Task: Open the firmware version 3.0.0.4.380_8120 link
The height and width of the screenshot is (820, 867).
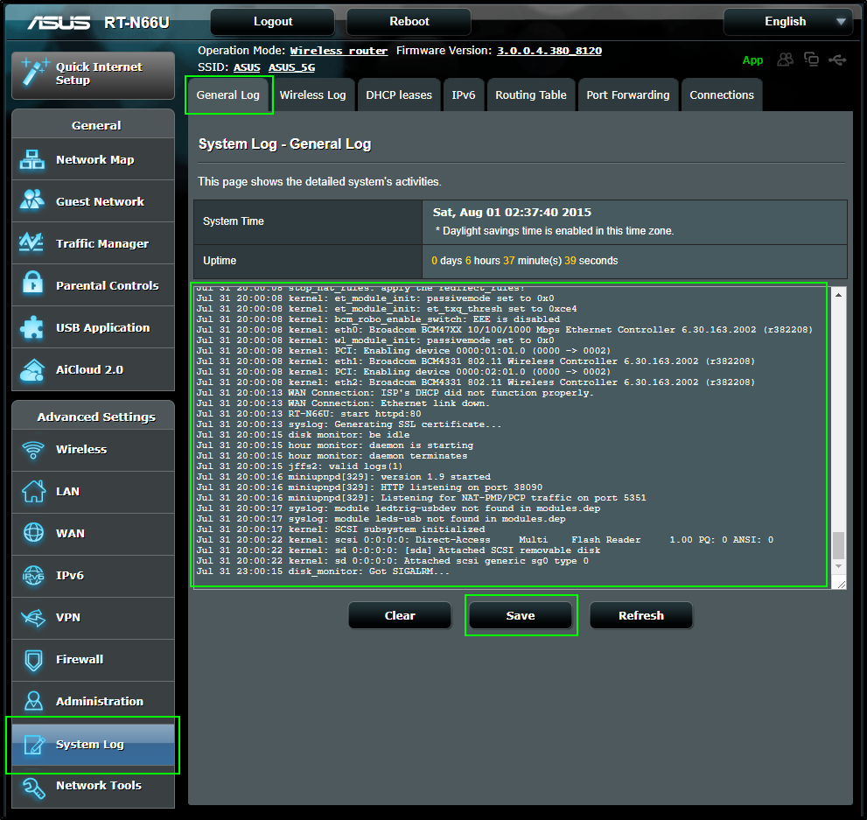Action: tap(549, 51)
